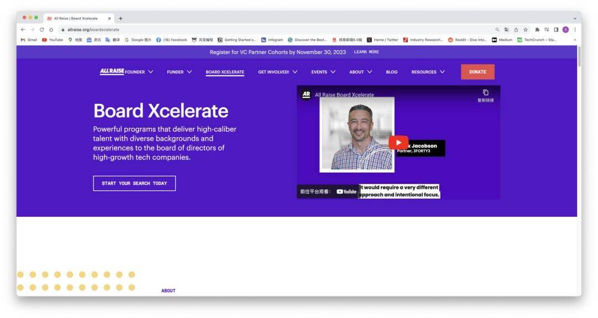This screenshot has width=598, height=318.
Task: Click the zoom magnifier icon in address bar
Action: [x=497, y=30]
